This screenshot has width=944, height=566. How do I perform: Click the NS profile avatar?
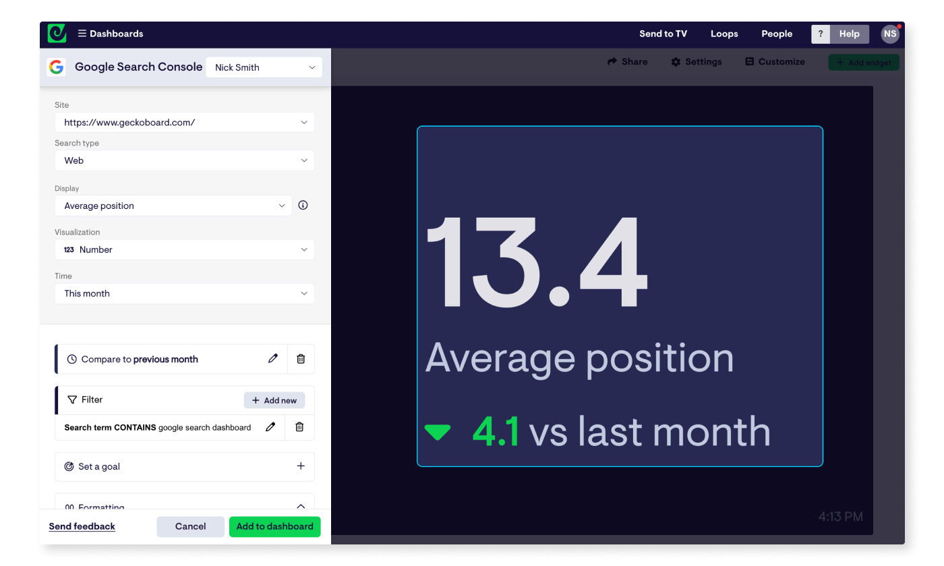(x=890, y=33)
